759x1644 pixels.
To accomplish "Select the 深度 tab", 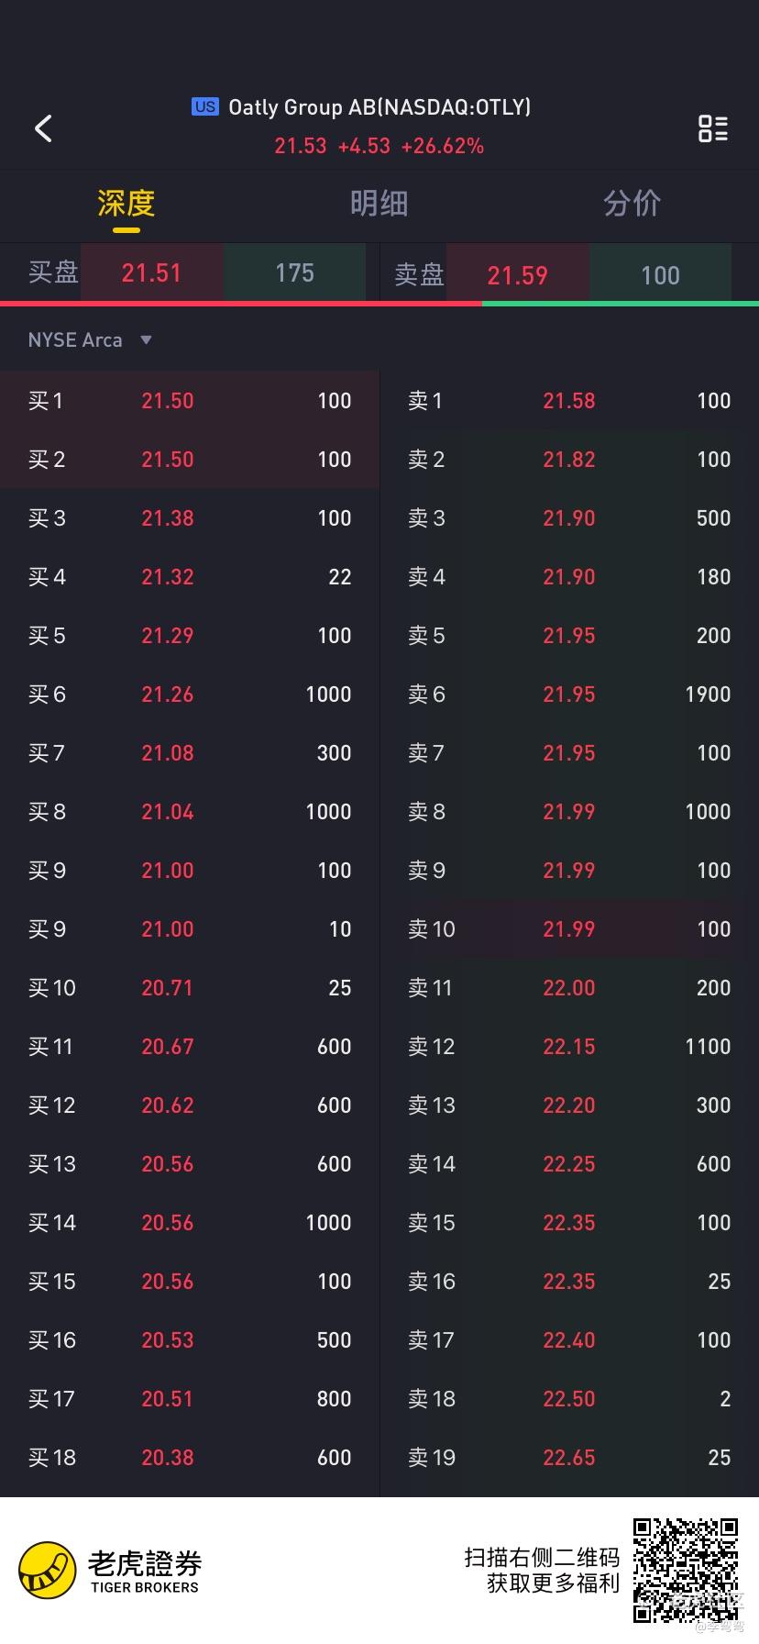I will [x=126, y=204].
